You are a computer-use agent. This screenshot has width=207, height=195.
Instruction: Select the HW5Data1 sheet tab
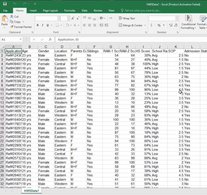31,191
